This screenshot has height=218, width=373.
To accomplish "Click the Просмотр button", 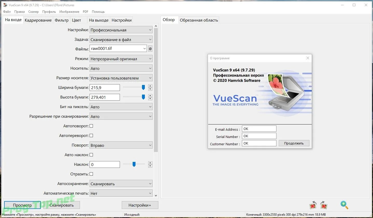I will pyautogui.click(x=22, y=205).
